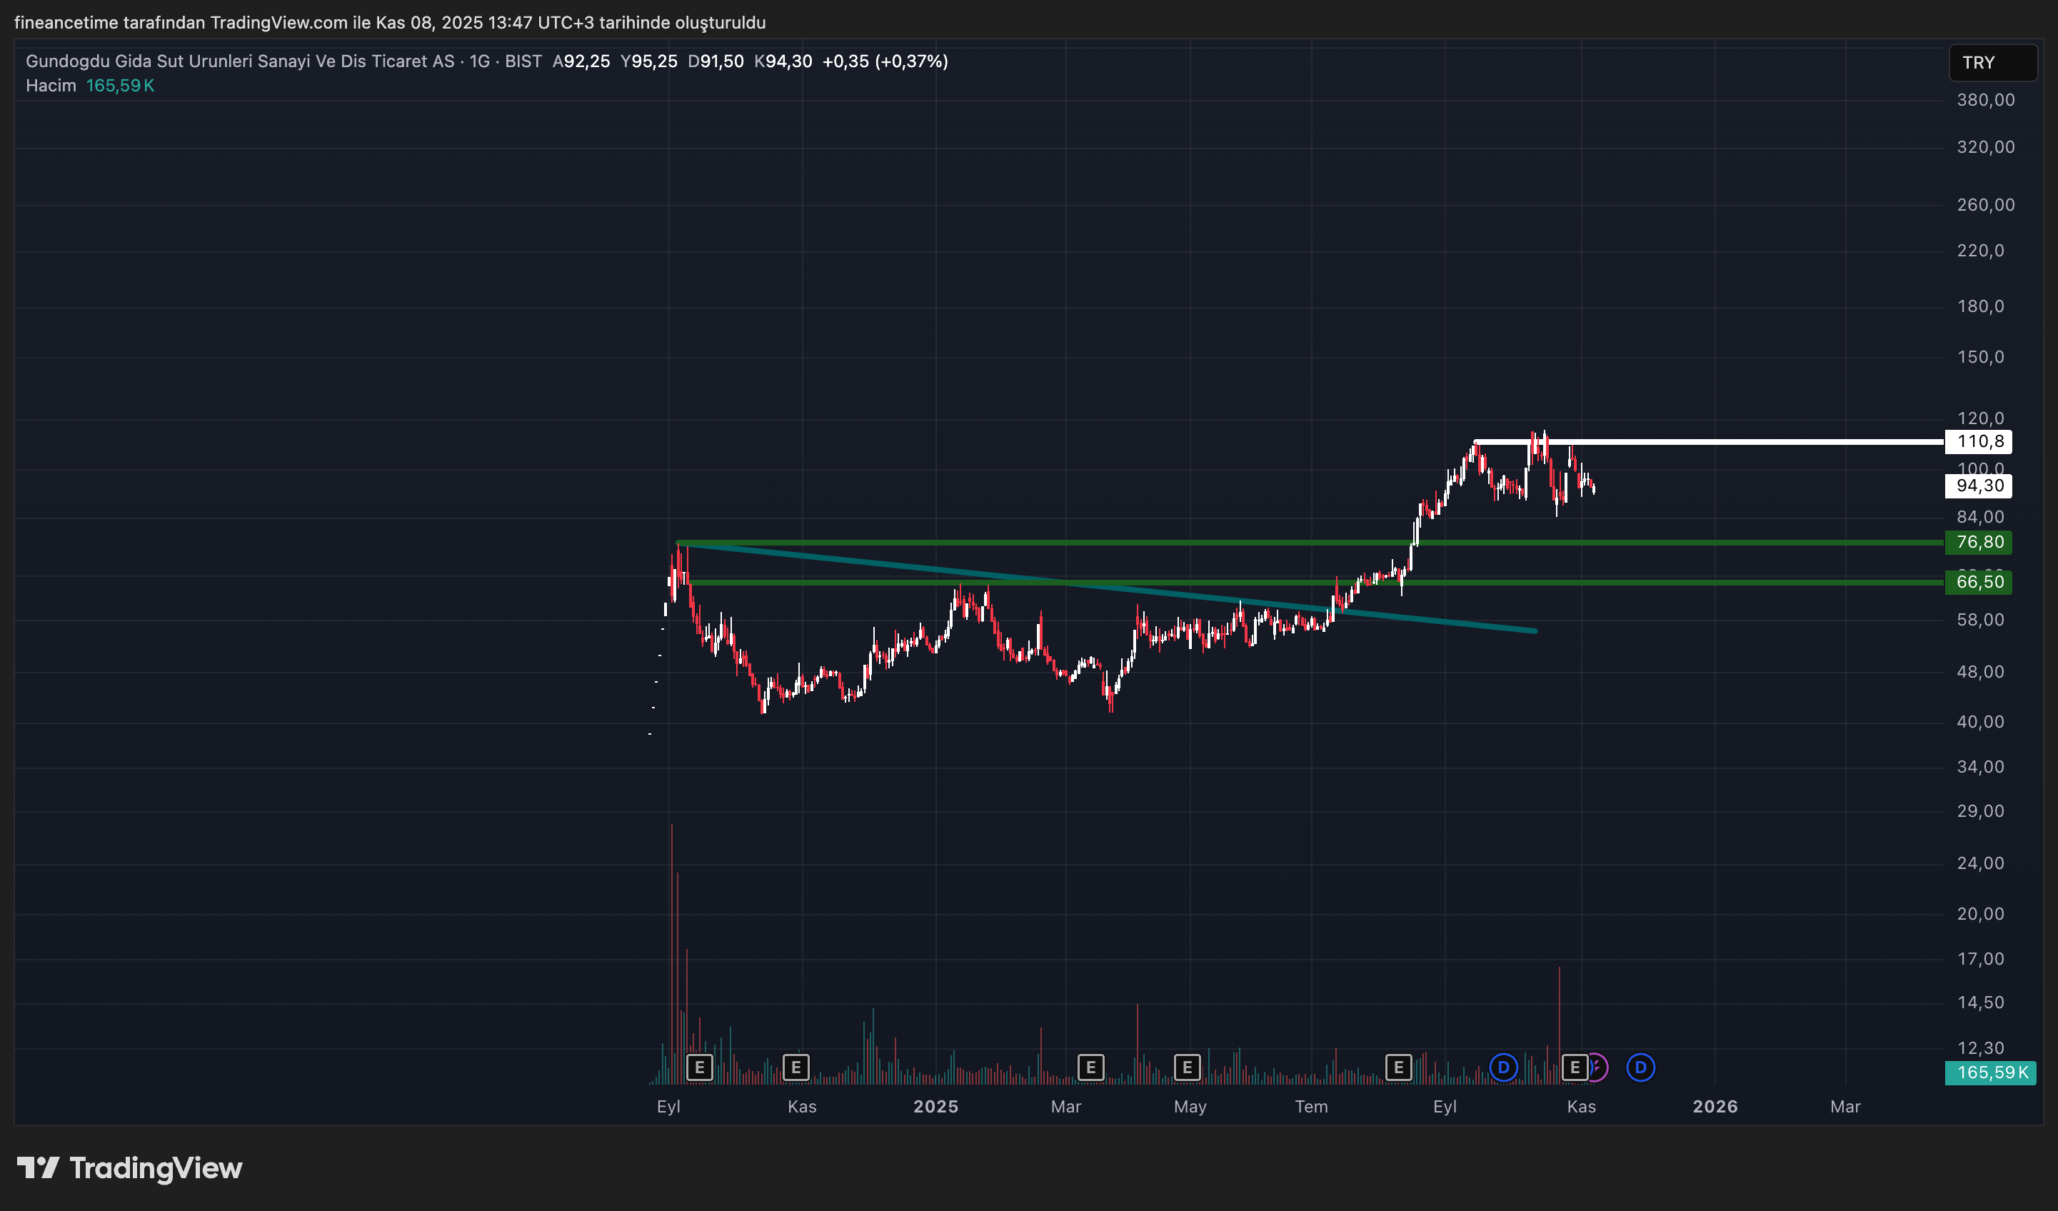Click the 110,8 white price label
The image size is (2058, 1211).
point(1979,442)
